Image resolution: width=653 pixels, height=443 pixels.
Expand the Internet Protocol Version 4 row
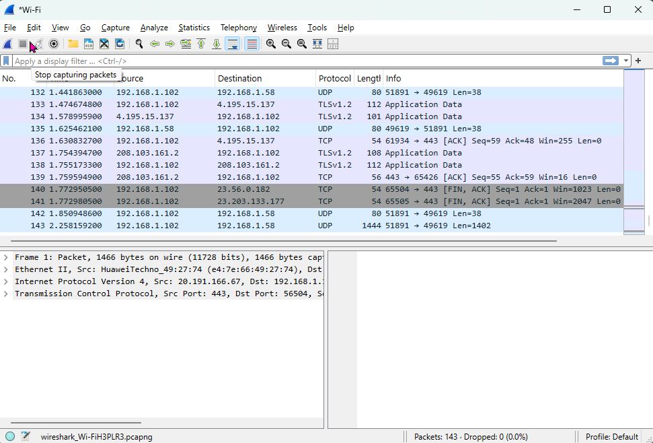coord(6,281)
